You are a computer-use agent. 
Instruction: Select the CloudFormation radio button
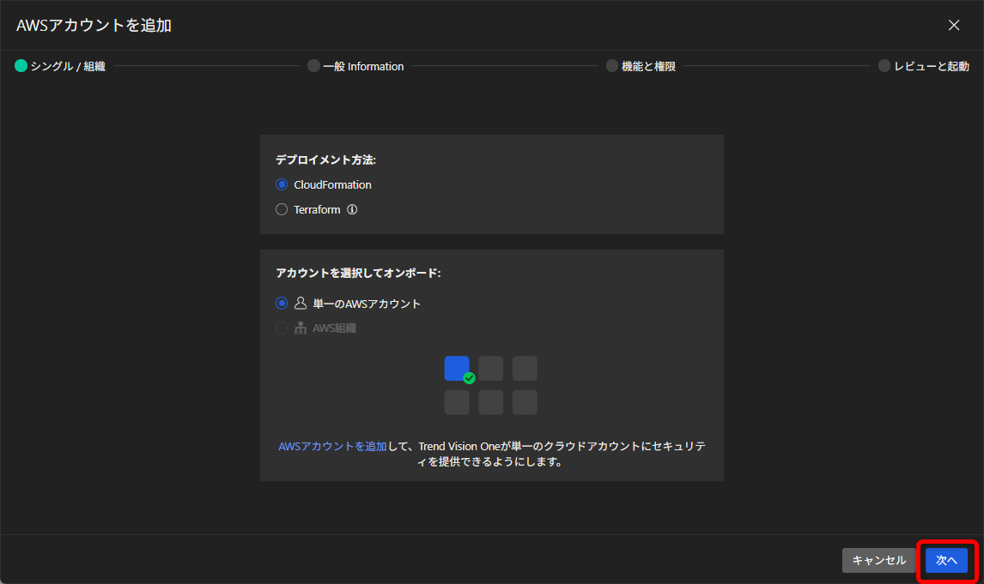pyautogui.click(x=282, y=184)
